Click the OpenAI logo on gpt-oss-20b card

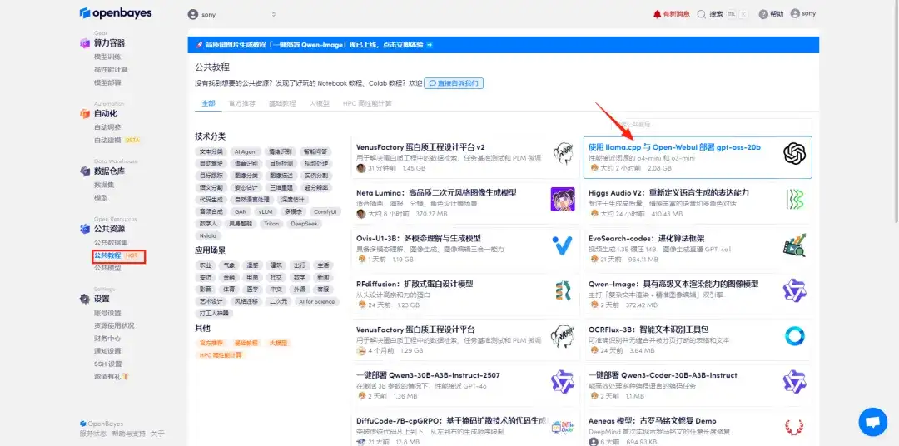tap(795, 153)
